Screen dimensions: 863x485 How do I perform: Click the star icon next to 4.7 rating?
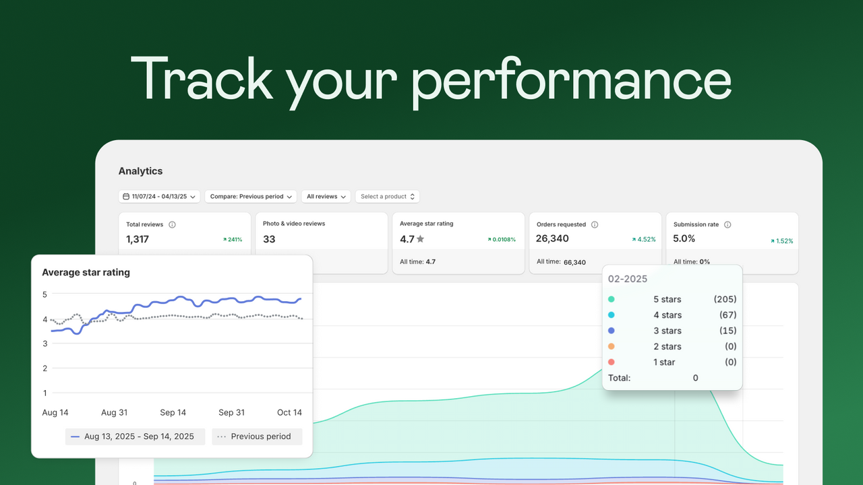421,239
